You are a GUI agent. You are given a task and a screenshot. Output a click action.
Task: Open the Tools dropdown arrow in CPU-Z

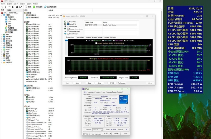(110, 134)
